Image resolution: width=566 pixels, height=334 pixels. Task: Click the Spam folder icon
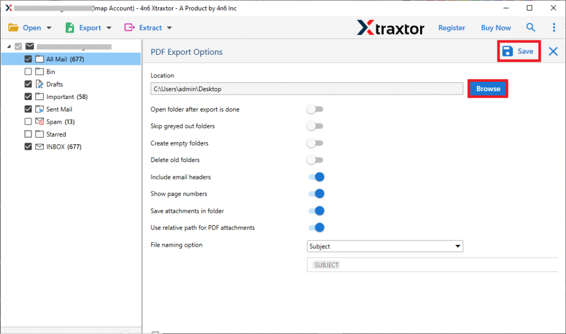(x=39, y=122)
